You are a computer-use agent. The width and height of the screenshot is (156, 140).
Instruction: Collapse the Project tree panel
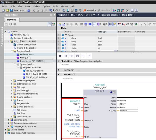click(54, 15)
